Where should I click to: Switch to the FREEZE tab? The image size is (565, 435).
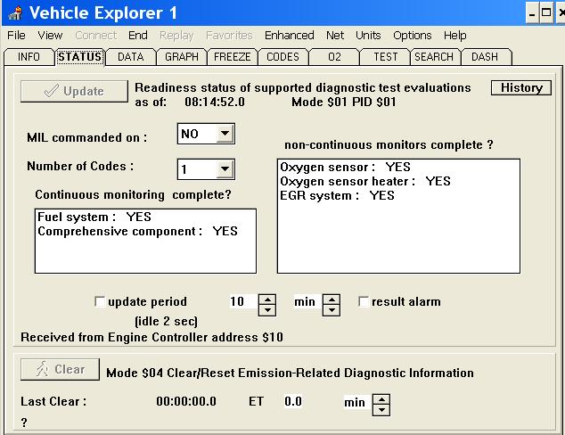click(232, 57)
